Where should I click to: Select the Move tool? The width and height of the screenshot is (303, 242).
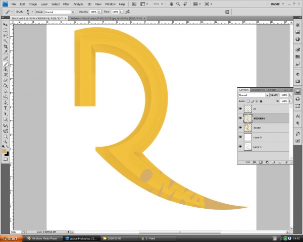point(6,25)
